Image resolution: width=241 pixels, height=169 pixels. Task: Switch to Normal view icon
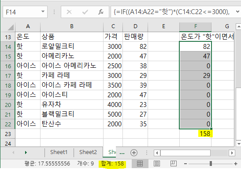(140, 163)
